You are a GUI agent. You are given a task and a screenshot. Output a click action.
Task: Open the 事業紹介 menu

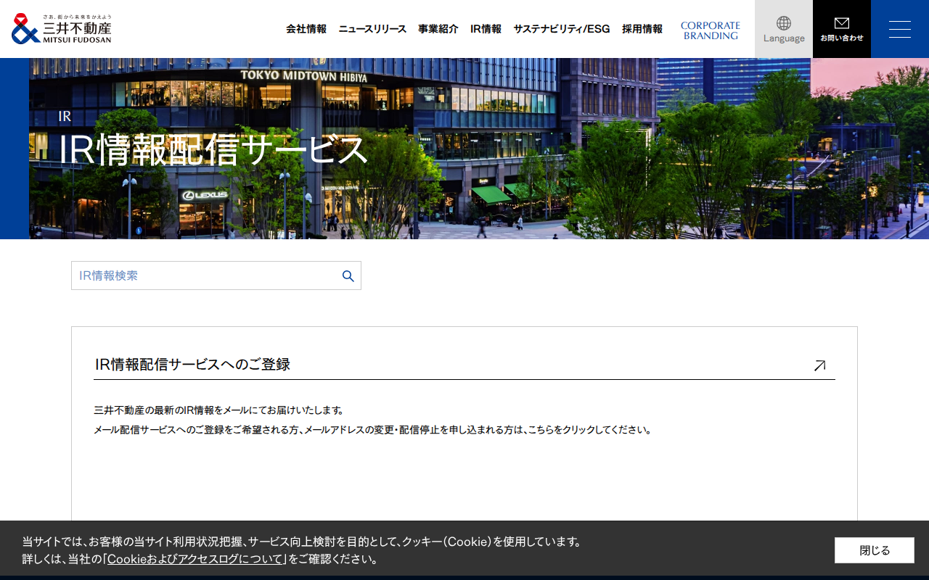point(438,29)
